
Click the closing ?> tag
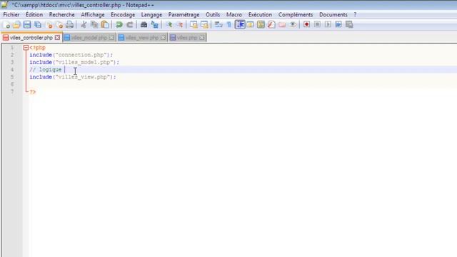[33, 92]
